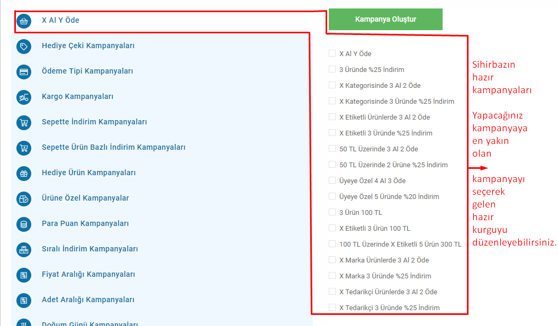The image size is (558, 326).
Task: Enable X Kategorisinde 3 Al 2 Öde
Action: [x=332, y=85]
